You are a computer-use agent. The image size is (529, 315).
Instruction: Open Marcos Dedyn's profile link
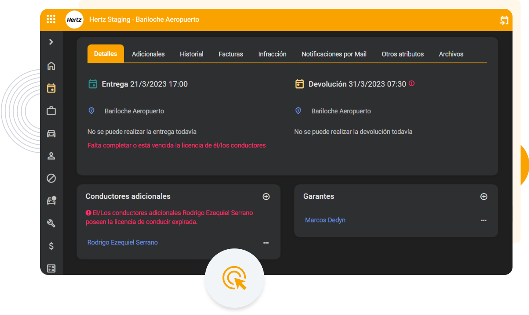pyautogui.click(x=325, y=220)
